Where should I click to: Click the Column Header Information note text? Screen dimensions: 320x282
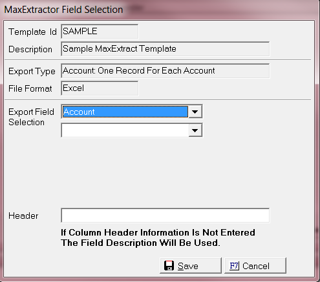pyautogui.click(x=158, y=237)
